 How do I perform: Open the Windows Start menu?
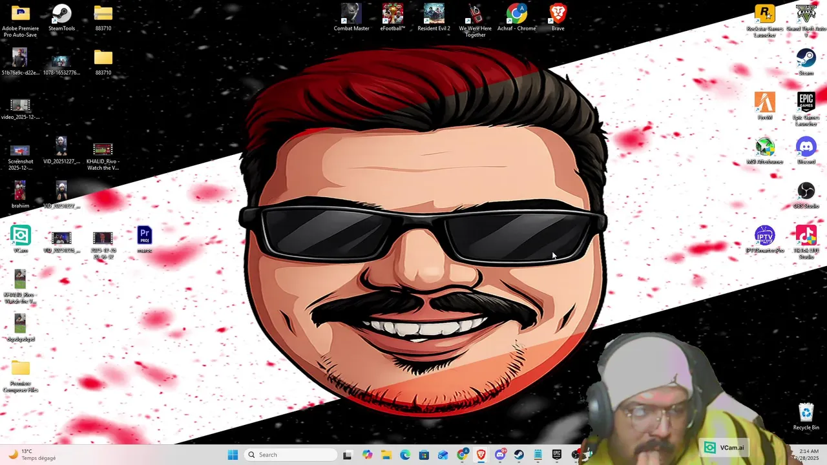(233, 455)
